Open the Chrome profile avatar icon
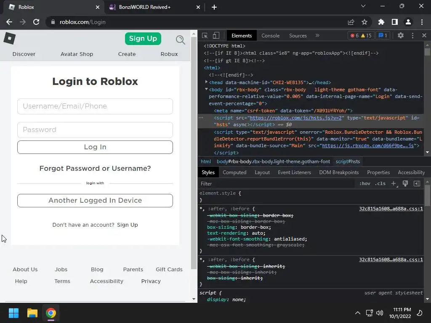 click(408, 22)
